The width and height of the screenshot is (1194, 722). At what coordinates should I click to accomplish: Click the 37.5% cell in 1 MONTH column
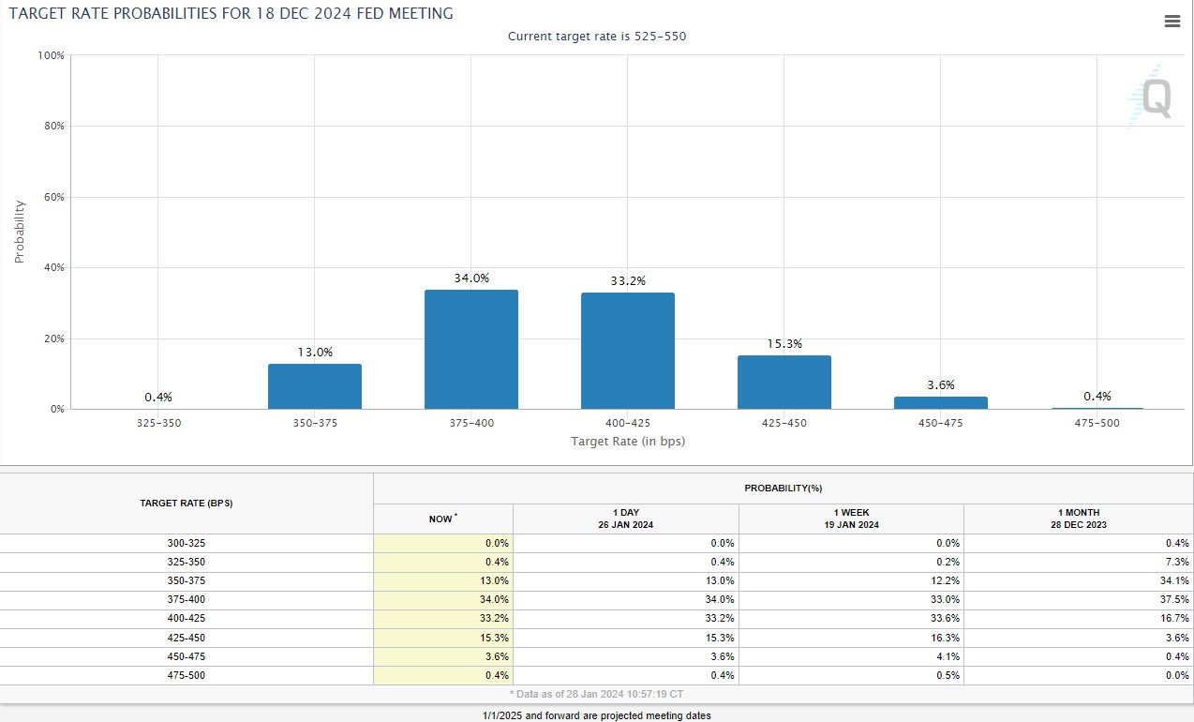(x=1078, y=600)
